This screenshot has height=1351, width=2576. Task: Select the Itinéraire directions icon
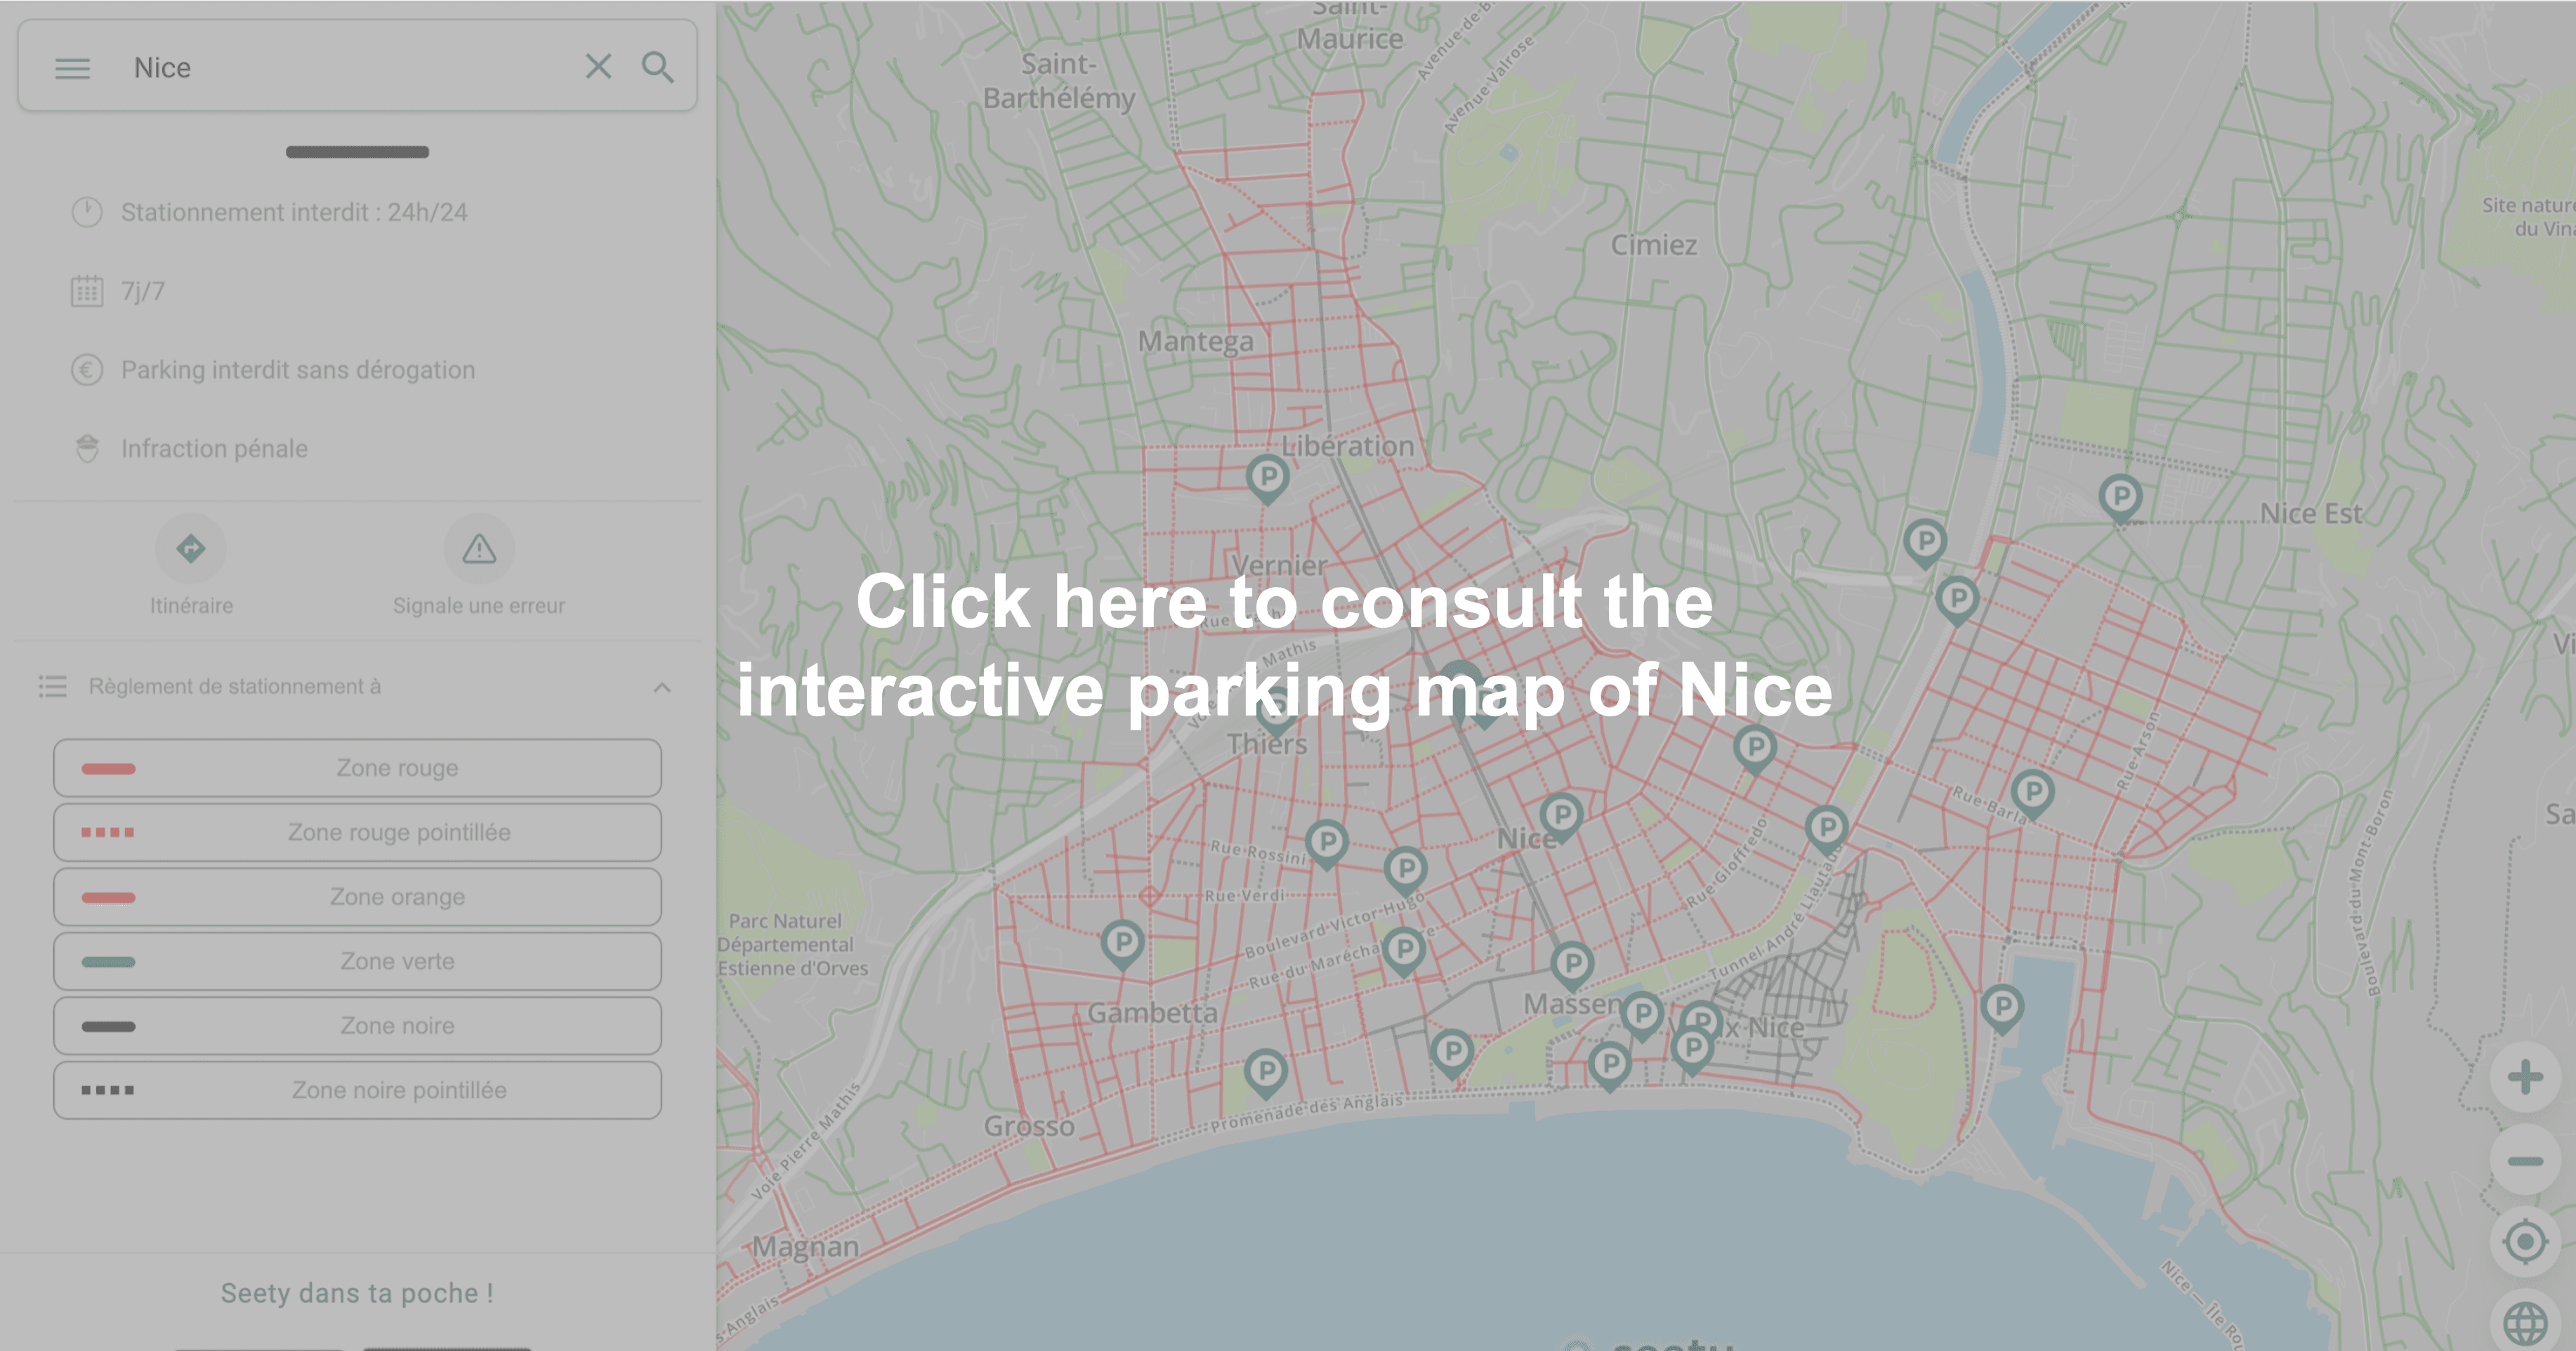point(191,548)
